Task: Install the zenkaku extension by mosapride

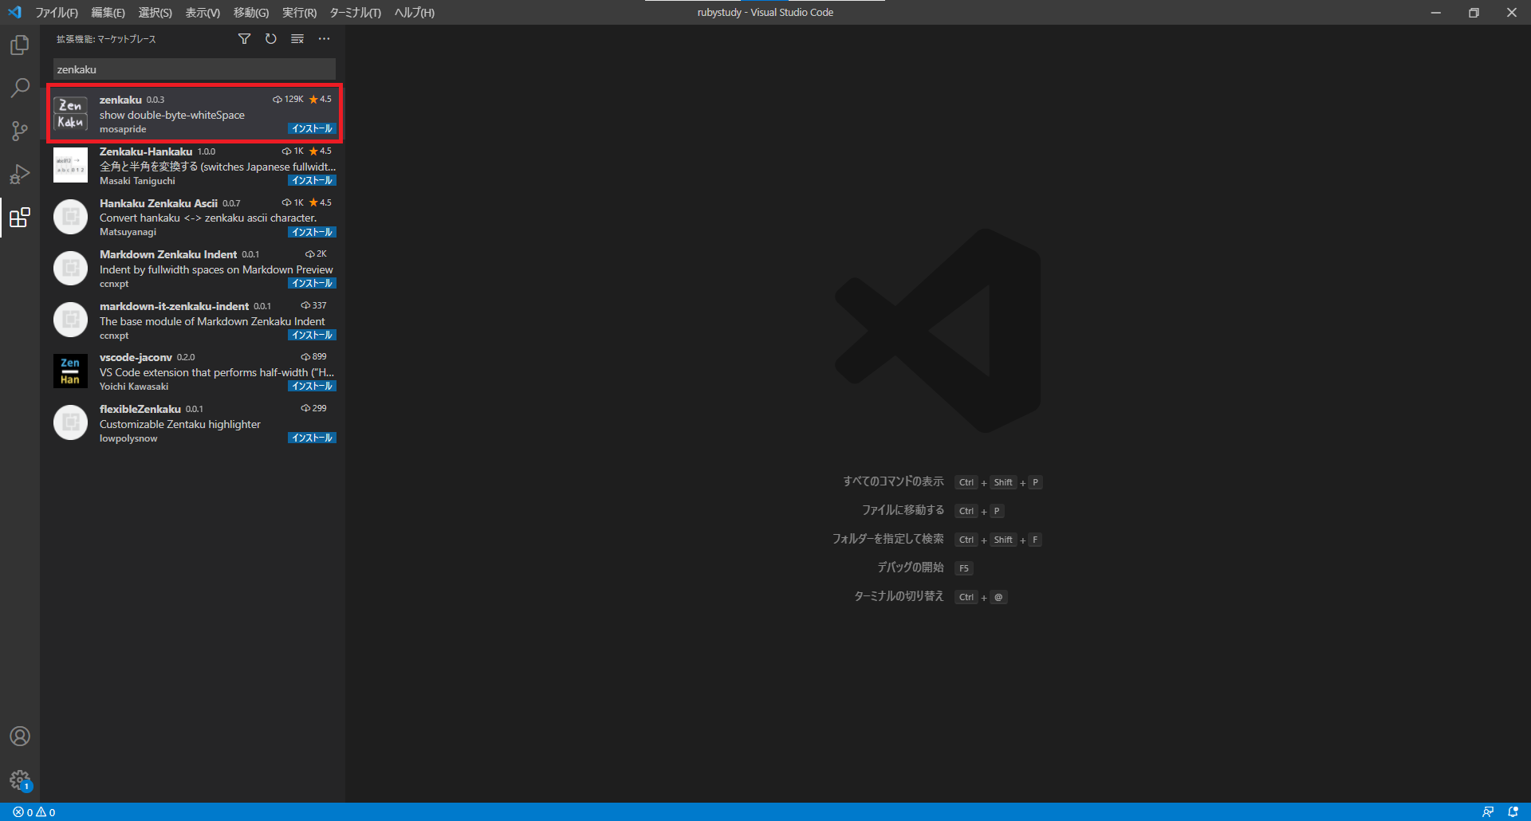Action: (x=312, y=128)
